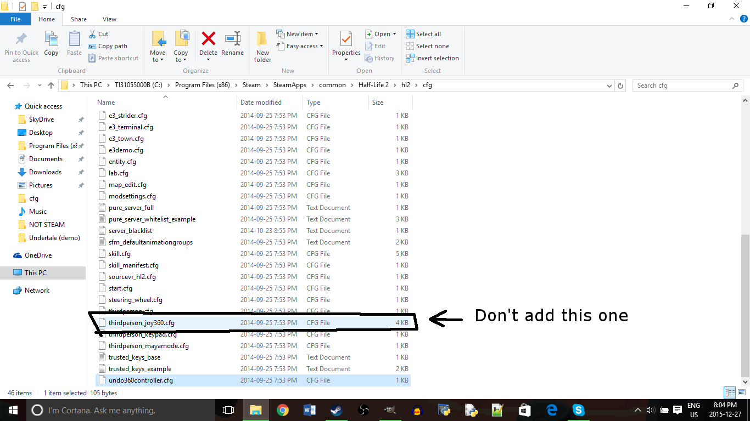Select all items in the folder
The width and height of the screenshot is (750, 421).
click(423, 34)
